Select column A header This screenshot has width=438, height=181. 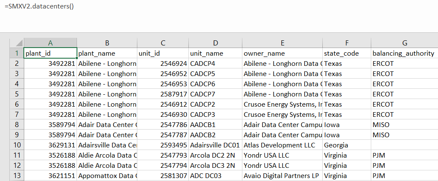pyautogui.click(x=50, y=43)
